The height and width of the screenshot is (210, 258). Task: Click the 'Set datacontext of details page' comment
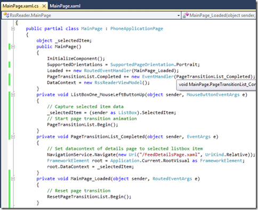(125, 148)
